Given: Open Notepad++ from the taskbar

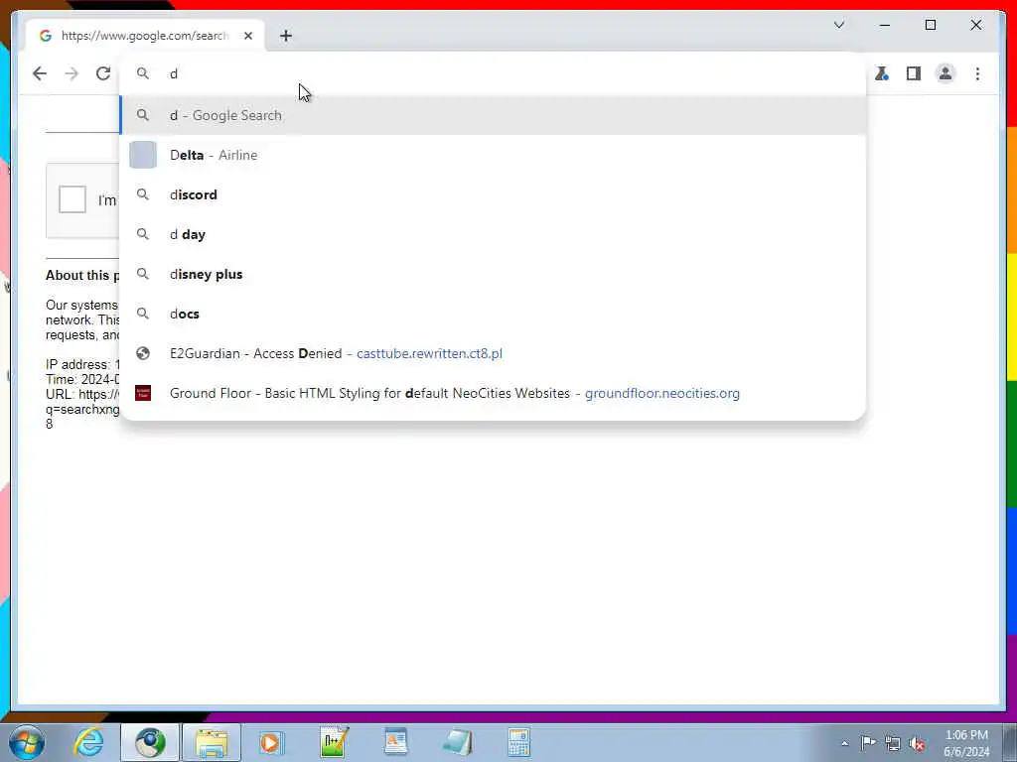Looking at the screenshot, I should (334, 742).
